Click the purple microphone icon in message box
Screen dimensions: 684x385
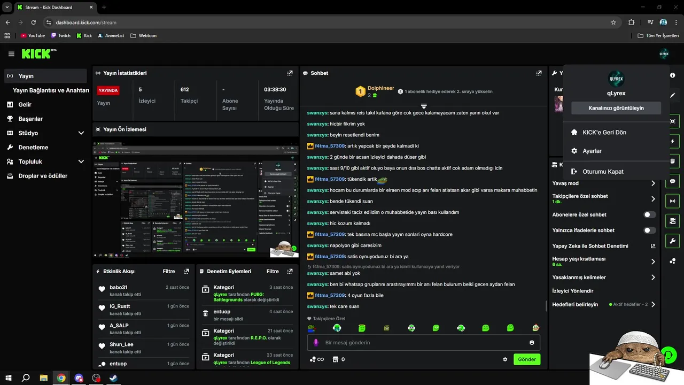click(316, 342)
